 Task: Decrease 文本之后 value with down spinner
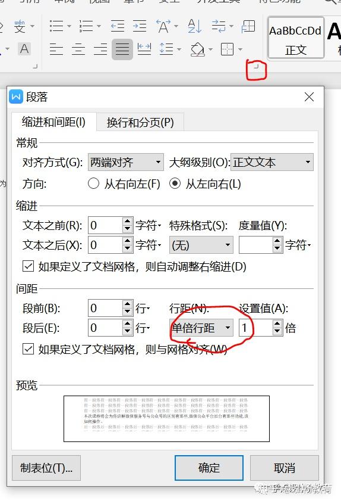pos(128,249)
